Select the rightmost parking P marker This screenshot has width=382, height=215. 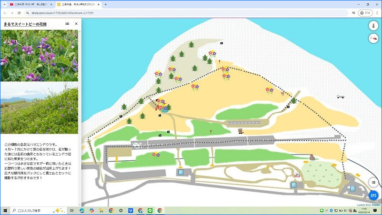(x=352, y=188)
